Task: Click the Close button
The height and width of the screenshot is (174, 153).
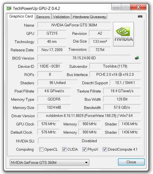Action: [131, 162]
